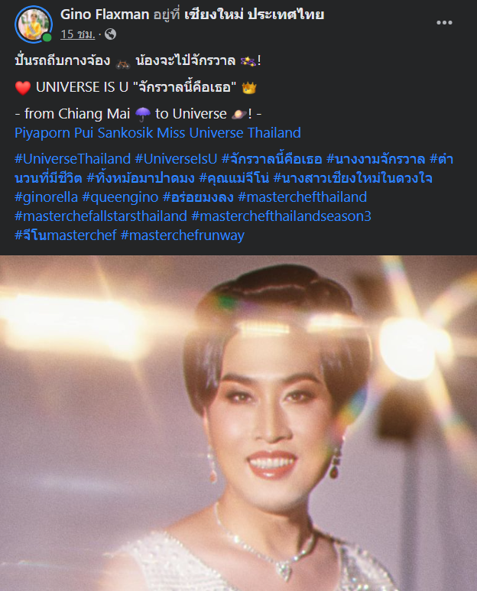The height and width of the screenshot is (591, 477).
Task: Open the #masterchefallstarsthailand hashtag
Action: (x=101, y=216)
